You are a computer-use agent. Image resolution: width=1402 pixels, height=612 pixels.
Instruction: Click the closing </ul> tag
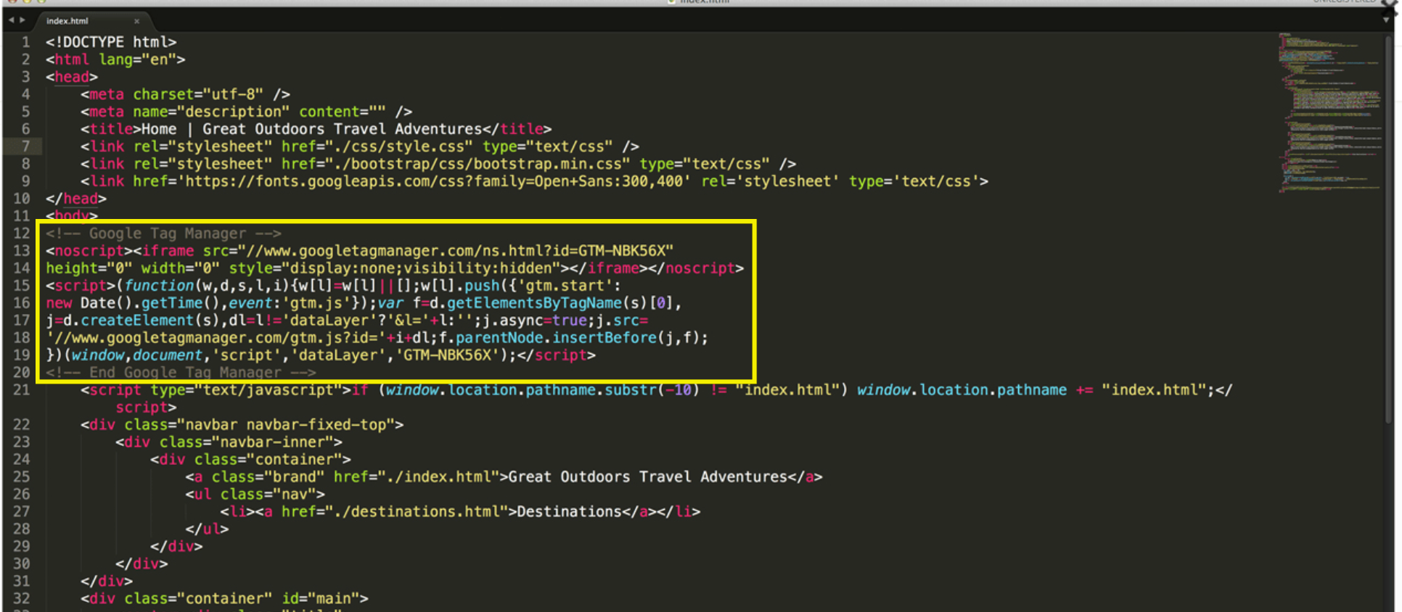pos(207,529)
